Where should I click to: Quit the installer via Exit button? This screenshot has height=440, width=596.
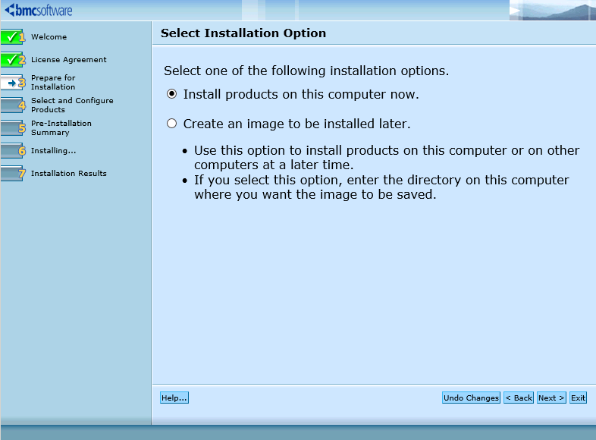578,398
